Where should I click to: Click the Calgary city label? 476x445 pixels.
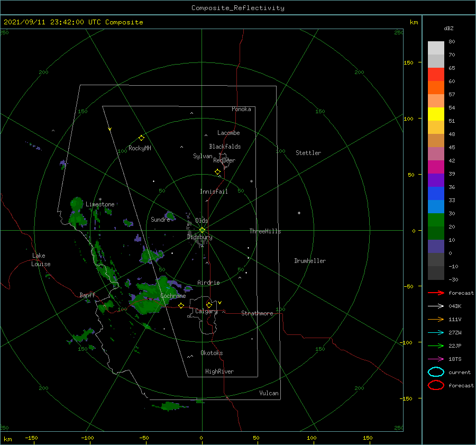206,311
